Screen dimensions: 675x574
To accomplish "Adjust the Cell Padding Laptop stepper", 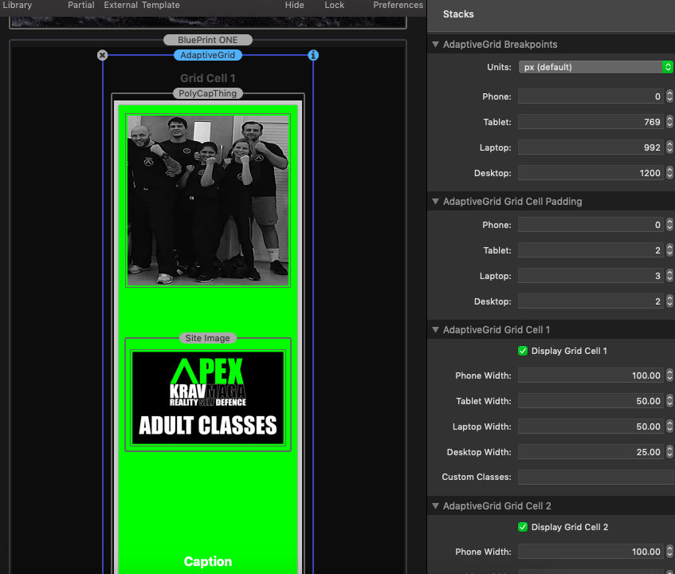I will click(669, 276).
